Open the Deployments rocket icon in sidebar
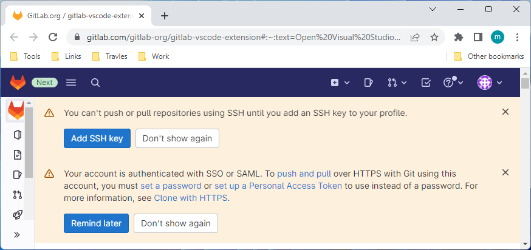Image resolution: width=531 pixels, height=250 pixels. 17,214
